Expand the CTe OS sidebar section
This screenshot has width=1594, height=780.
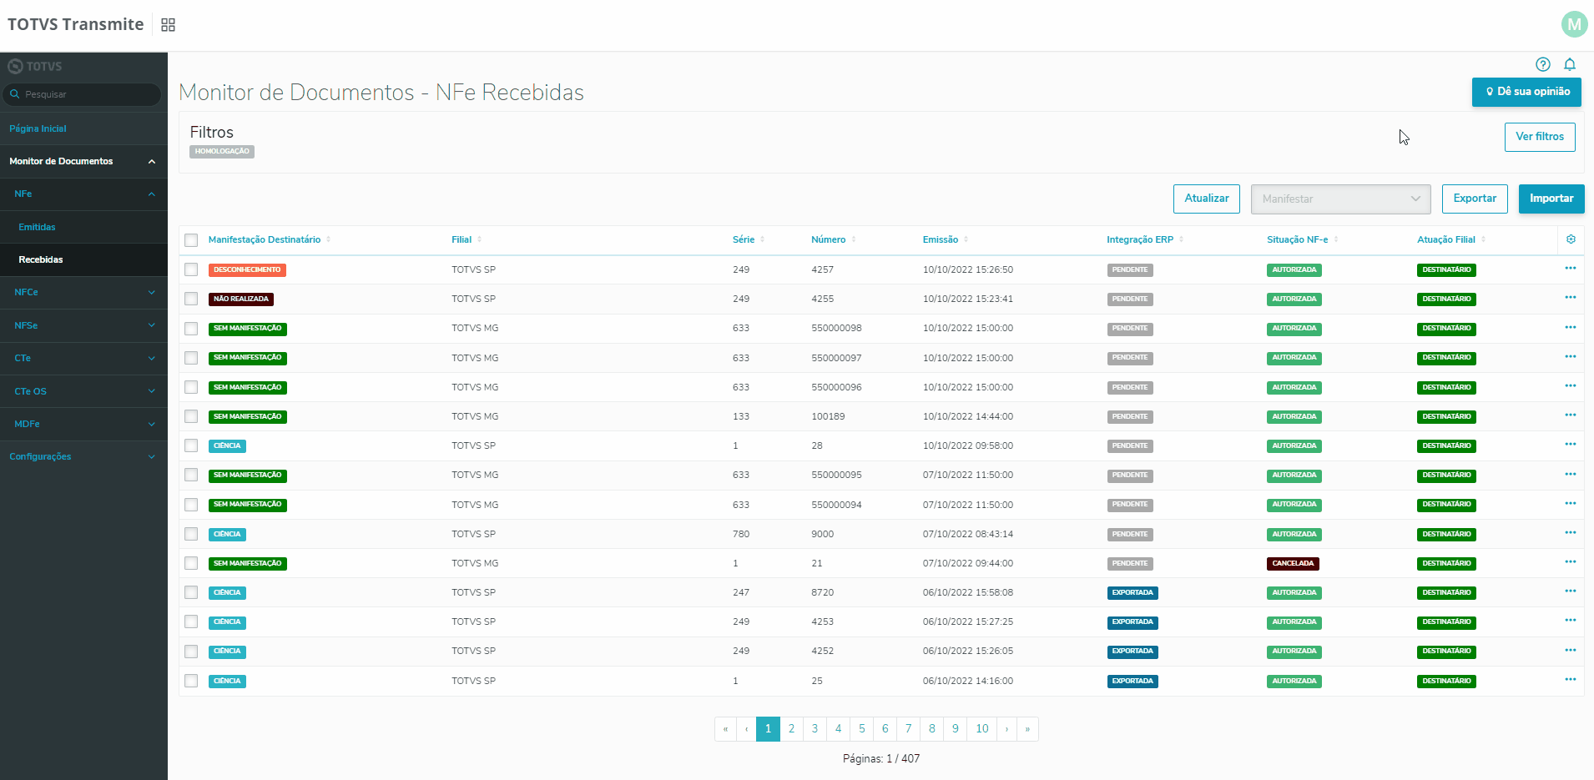83,391
